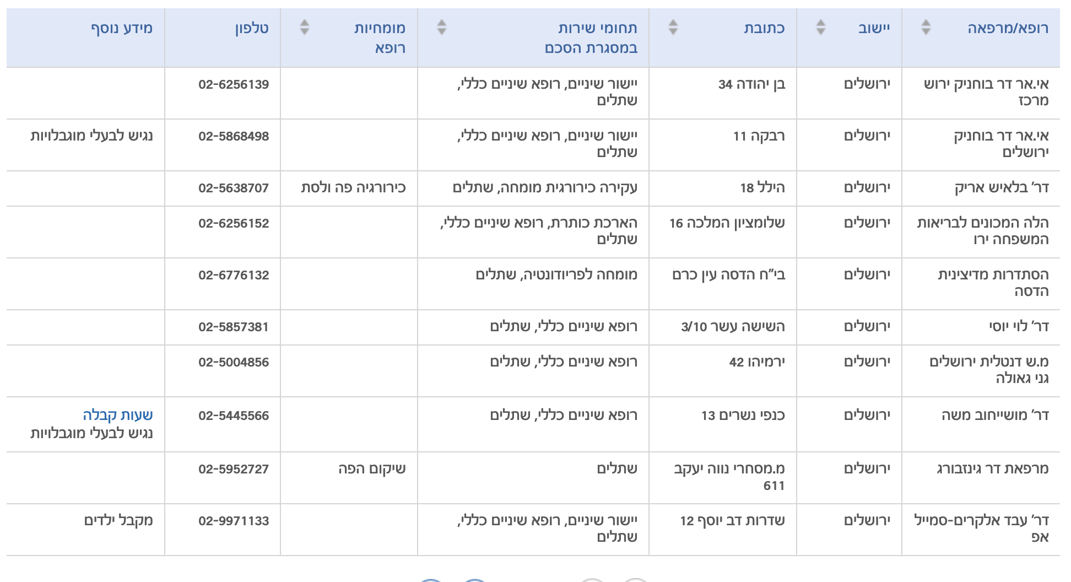The width and height of the screenshot is (1071, 582).
Task: Click the מרפאת דר גינזבורג clinic name
Action: 992,469
